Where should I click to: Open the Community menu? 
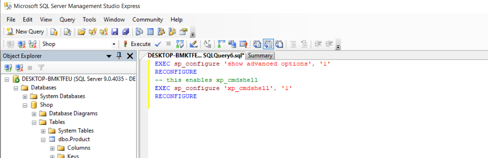(148, 20)
